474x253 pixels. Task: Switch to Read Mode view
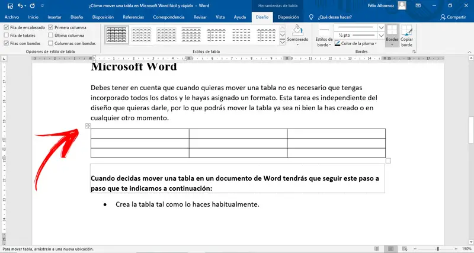click(x=377, y=249)
